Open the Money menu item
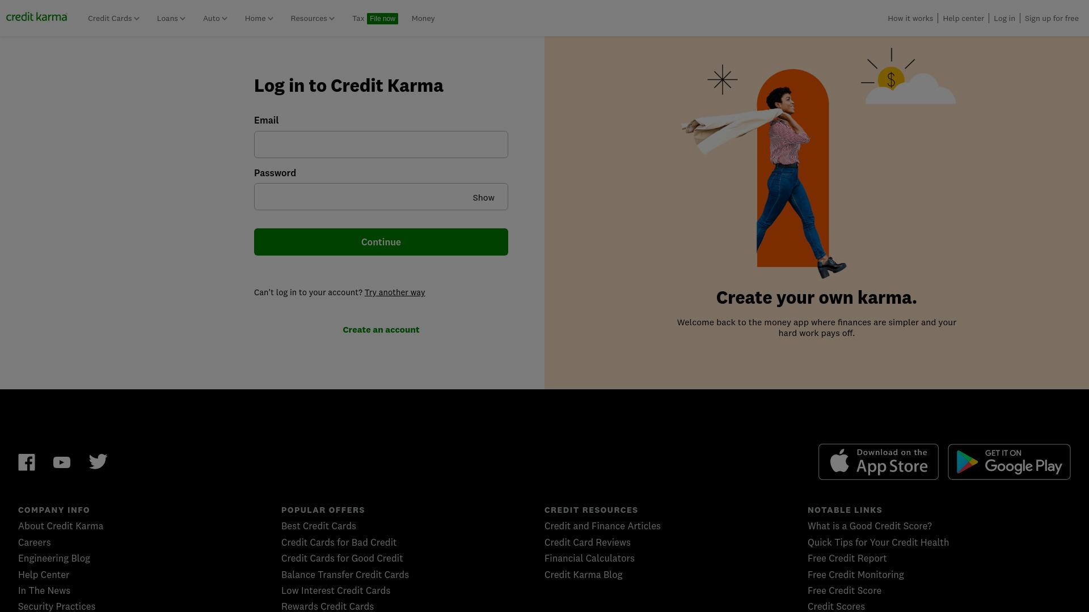Screen dimensions: 1089x612 (423, 19)
